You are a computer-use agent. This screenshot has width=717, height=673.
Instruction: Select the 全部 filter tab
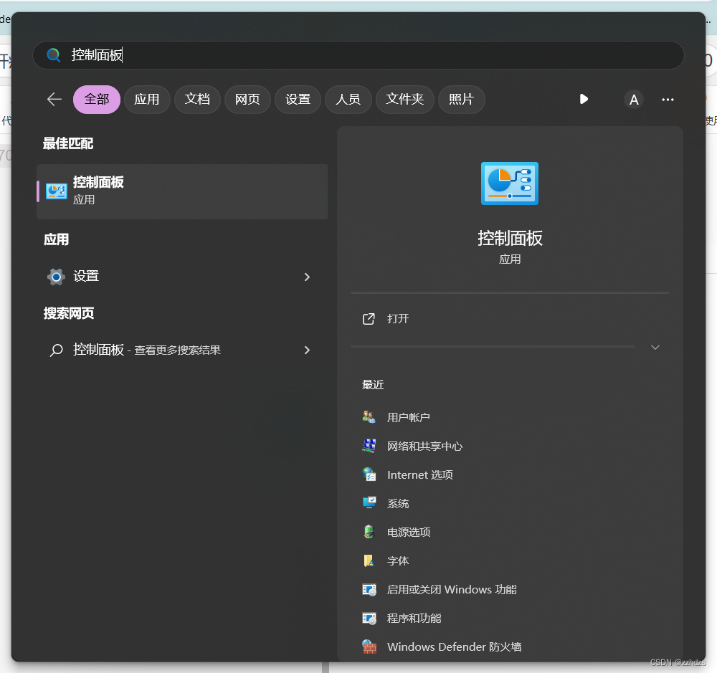click(97, 99)
